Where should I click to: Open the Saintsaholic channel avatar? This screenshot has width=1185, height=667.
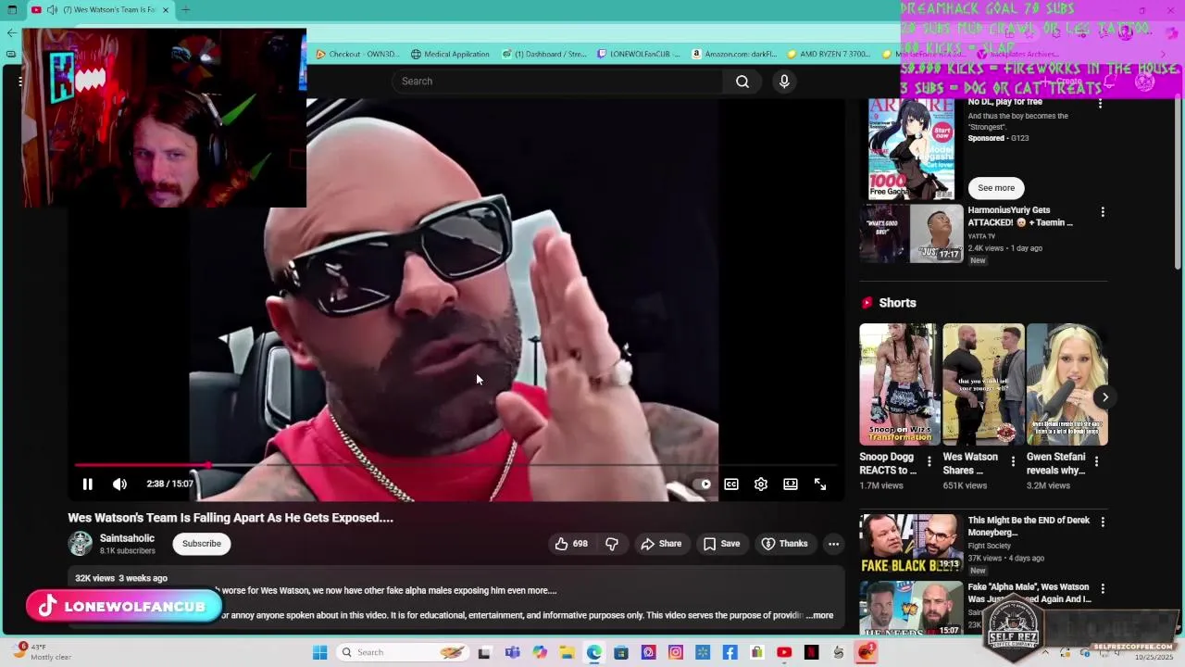click(x=81, y=544)
